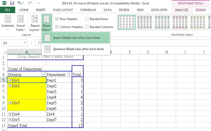The height and width of the screenshot is (131, 211).
Task: Click the Total column header cell
Action: click(78, 74)
